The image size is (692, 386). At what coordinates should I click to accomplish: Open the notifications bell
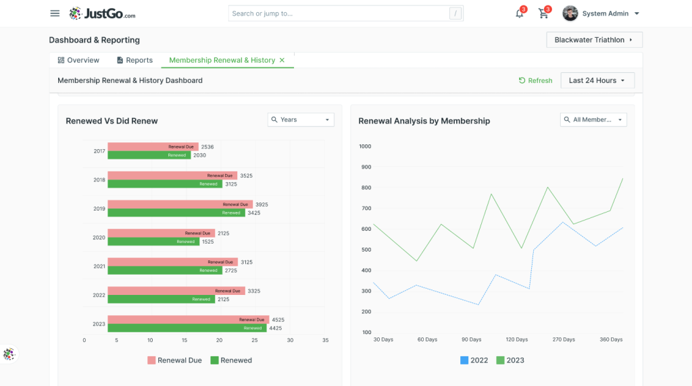click(x=520, y=13)
